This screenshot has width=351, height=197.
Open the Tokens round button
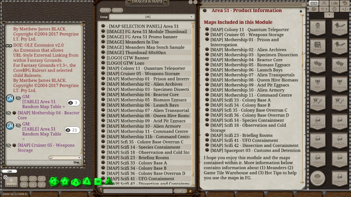tap(318, 178)
